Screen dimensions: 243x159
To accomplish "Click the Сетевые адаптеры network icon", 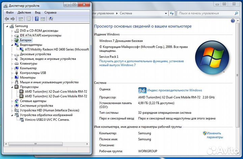I will click(17, 101).
